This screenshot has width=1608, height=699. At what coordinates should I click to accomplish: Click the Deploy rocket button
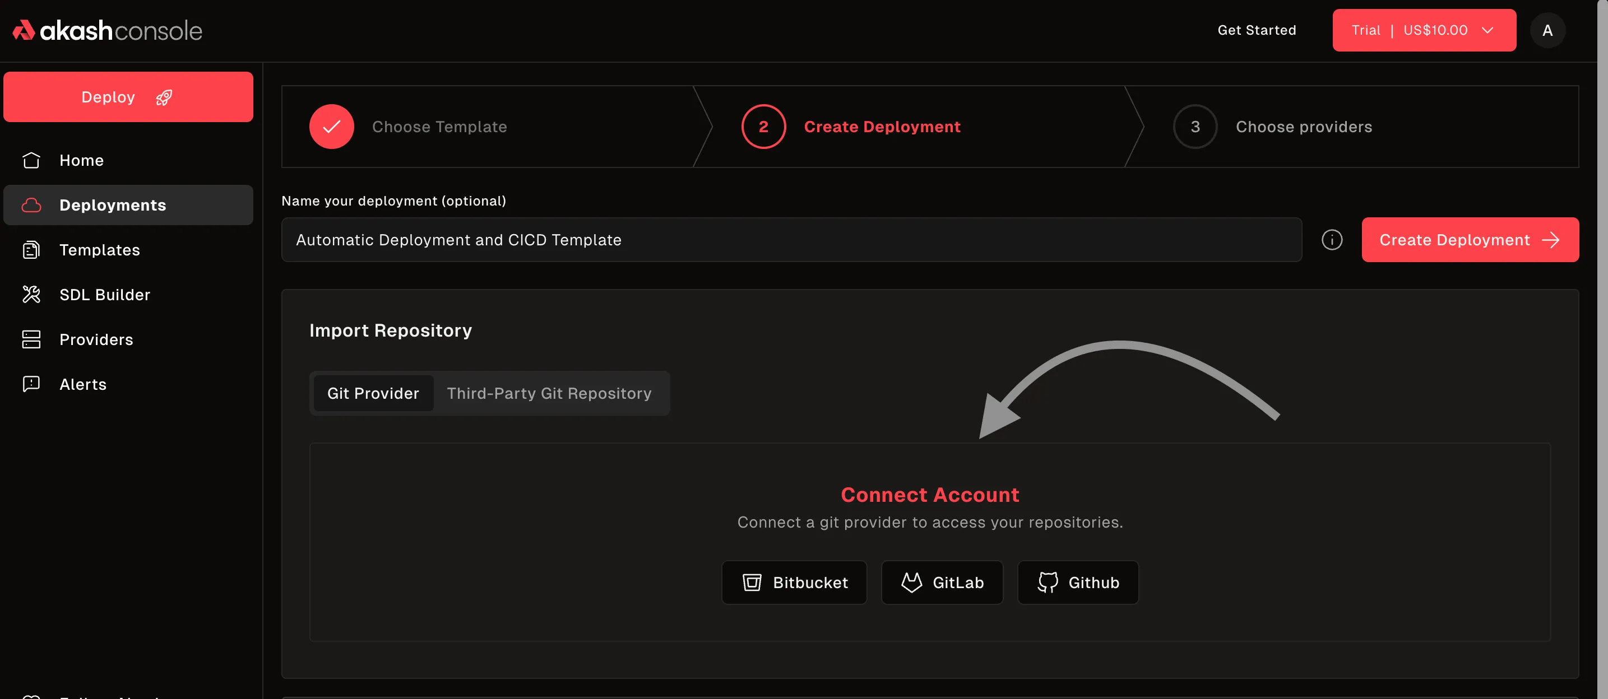[x=128, y=97]
